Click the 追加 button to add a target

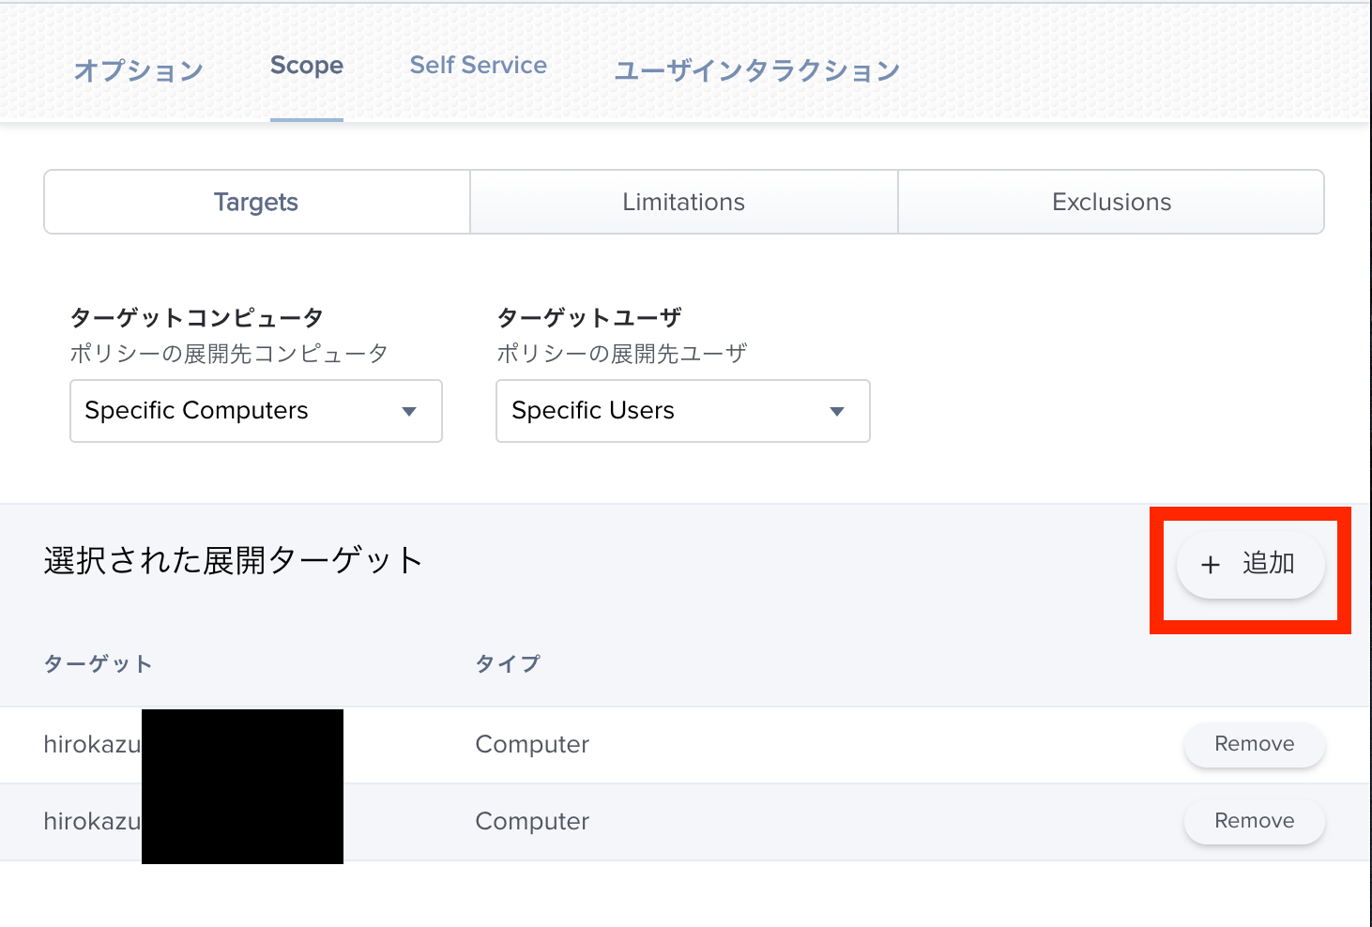click(x=1250, y=565)
